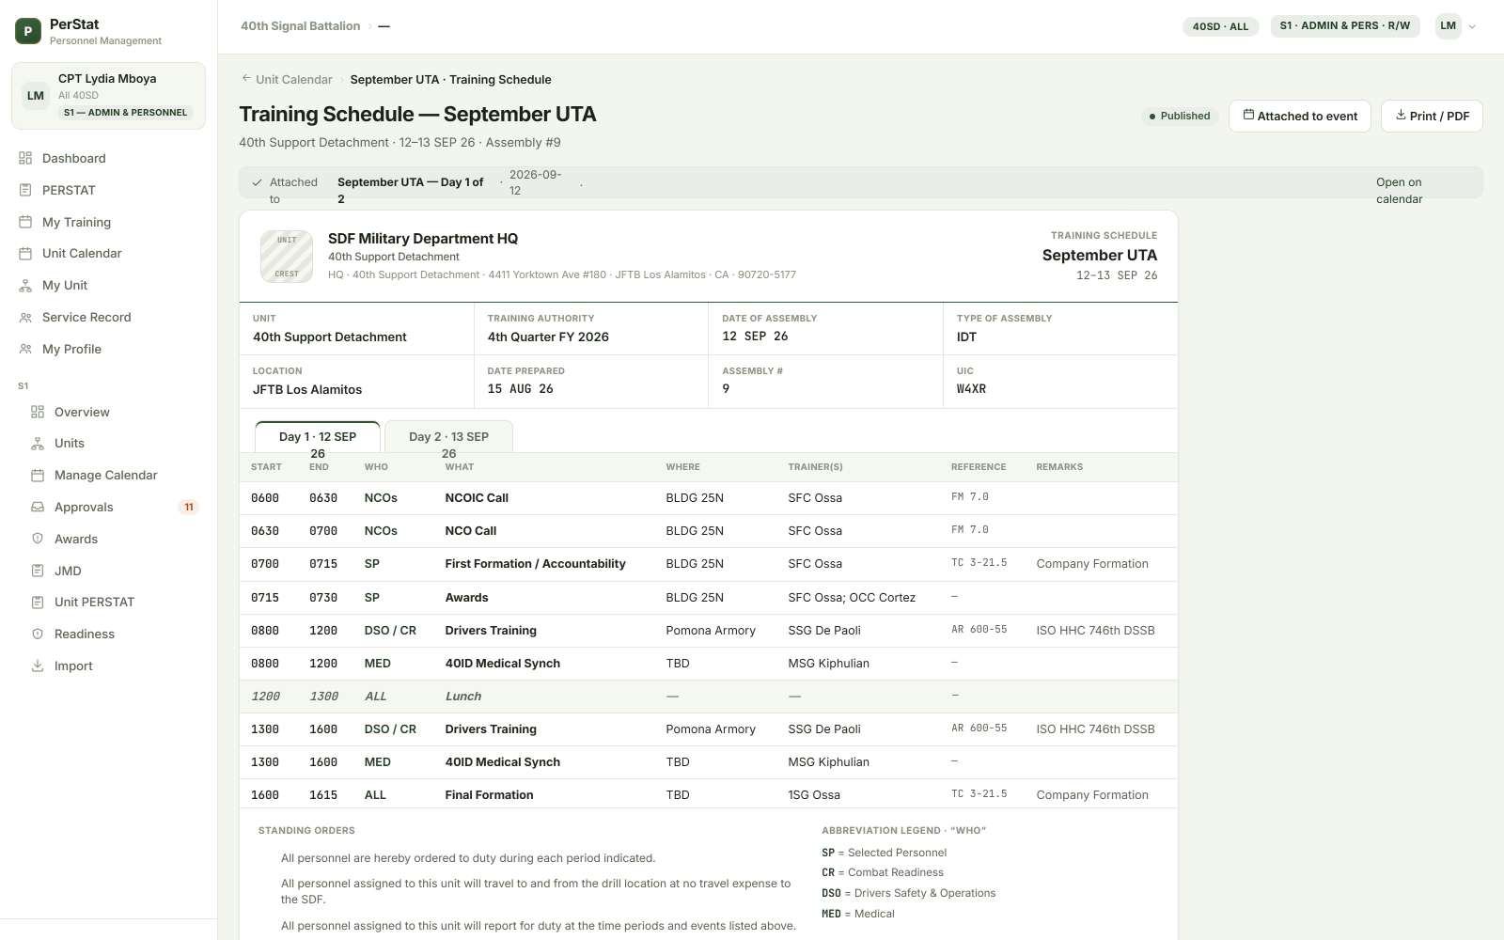This screenshot has height=940, width=1504.
Task: Click the Service Record people icon
Action: click(x=25, y=317)
